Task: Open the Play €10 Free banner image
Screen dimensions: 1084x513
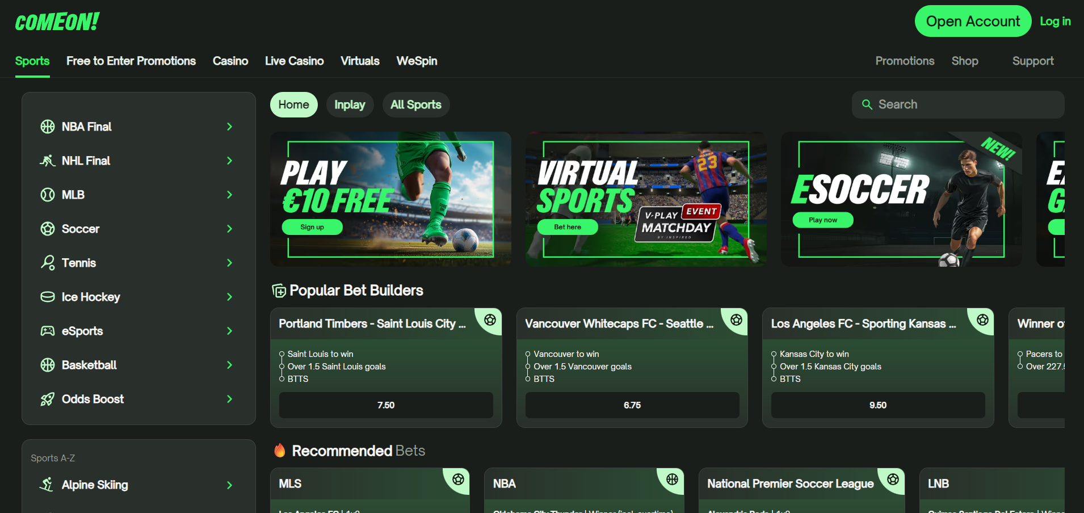Action: point(390,199)
